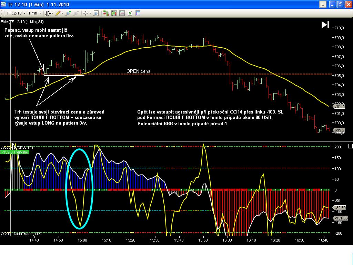
Task: Click the text 'Potenc. vstup mohl nastat již'
Action: (x=36, y=30)
